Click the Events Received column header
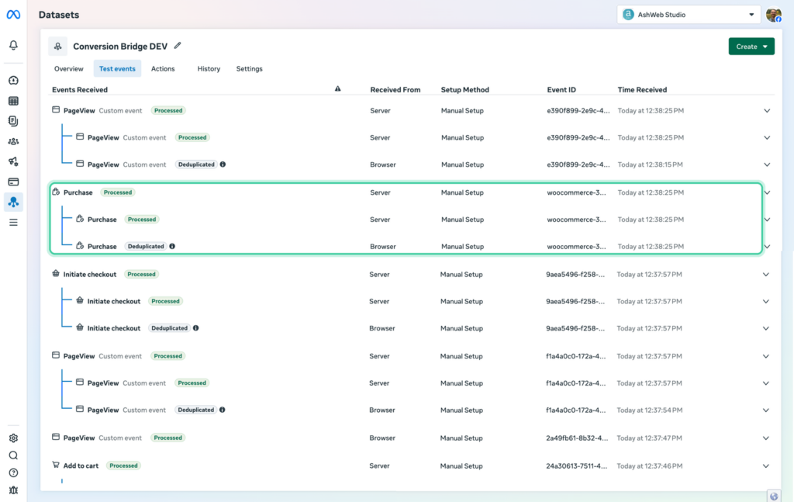 pos(80,90)
